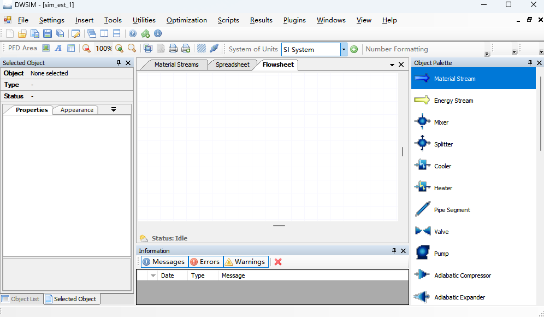Expand the Properties panel overflow arrow
The width and height of the screenshot is (544, 317).
[114, 109]
